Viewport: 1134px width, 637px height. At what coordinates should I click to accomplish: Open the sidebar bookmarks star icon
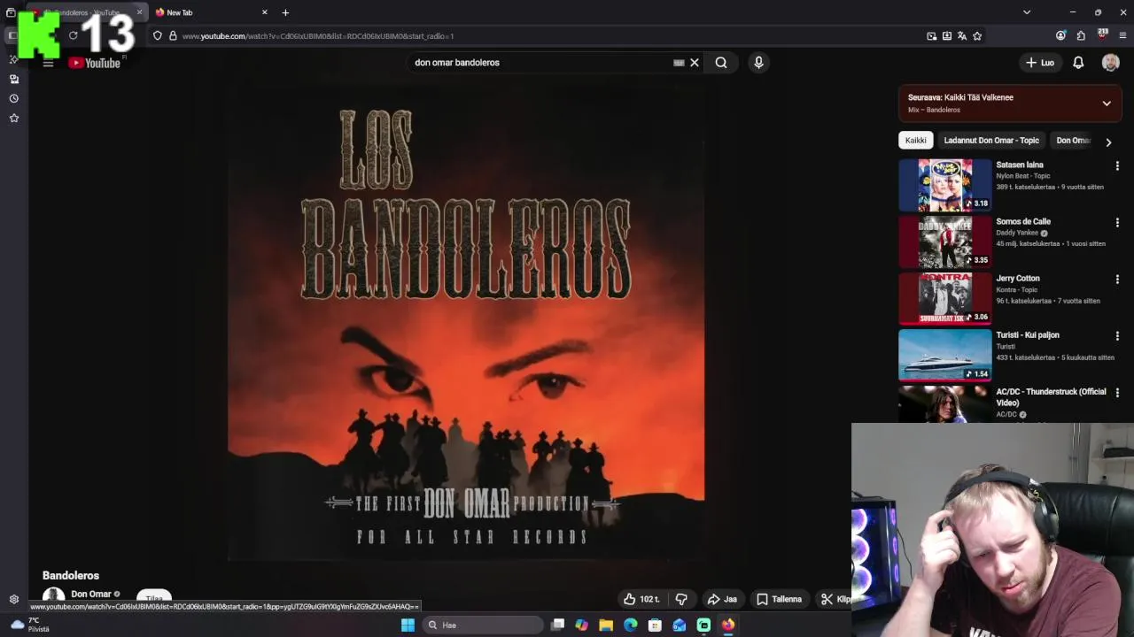pos(13,118)
